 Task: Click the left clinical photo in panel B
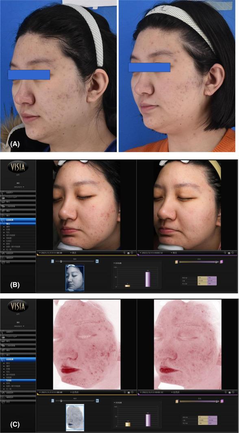coord(86,205)
